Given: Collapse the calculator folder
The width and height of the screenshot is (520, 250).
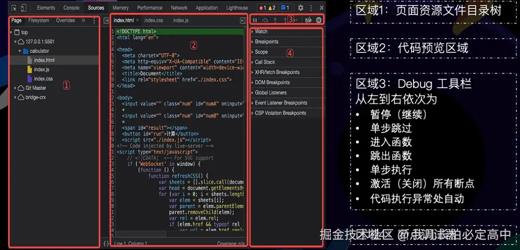Looking at the screenshot, I should (x=19, y=51).
